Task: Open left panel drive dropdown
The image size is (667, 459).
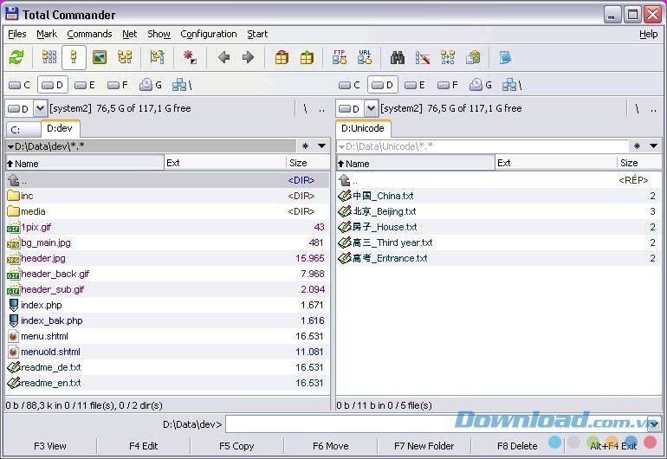Action: coord(40,108)
